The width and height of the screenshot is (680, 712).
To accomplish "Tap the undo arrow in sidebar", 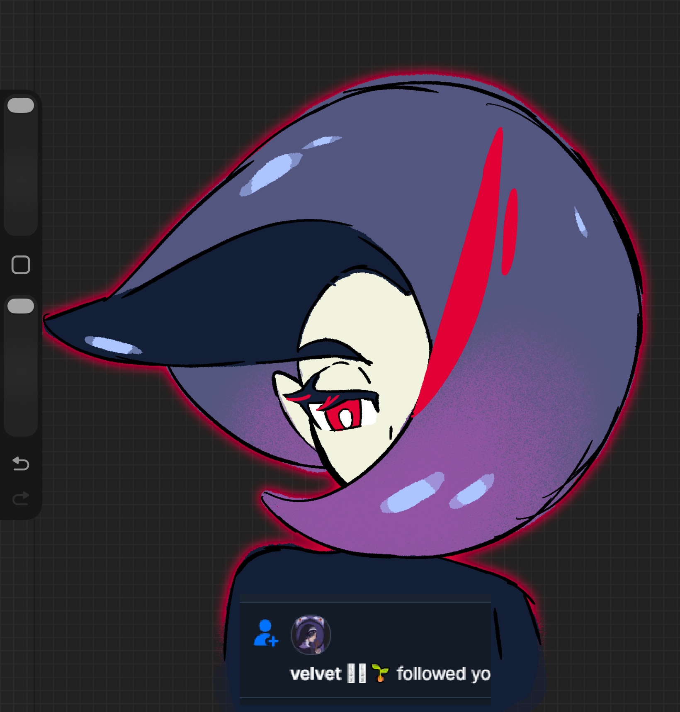I will coord(21,463).
